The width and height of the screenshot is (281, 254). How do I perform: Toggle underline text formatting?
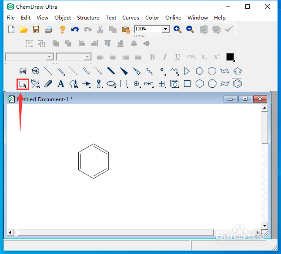click(x=177, y=57)
